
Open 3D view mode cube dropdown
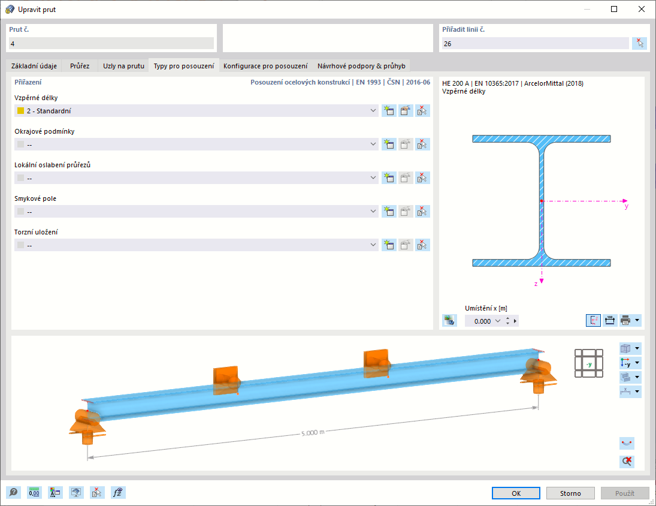point(637,349)
